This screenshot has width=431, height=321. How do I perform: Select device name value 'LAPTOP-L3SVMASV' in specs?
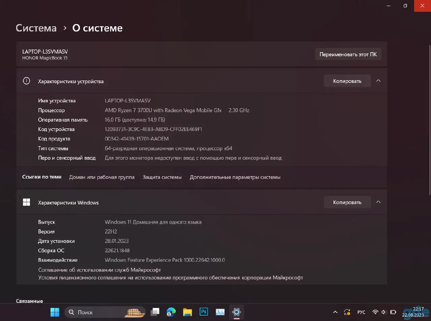click(x=128, y=100)
